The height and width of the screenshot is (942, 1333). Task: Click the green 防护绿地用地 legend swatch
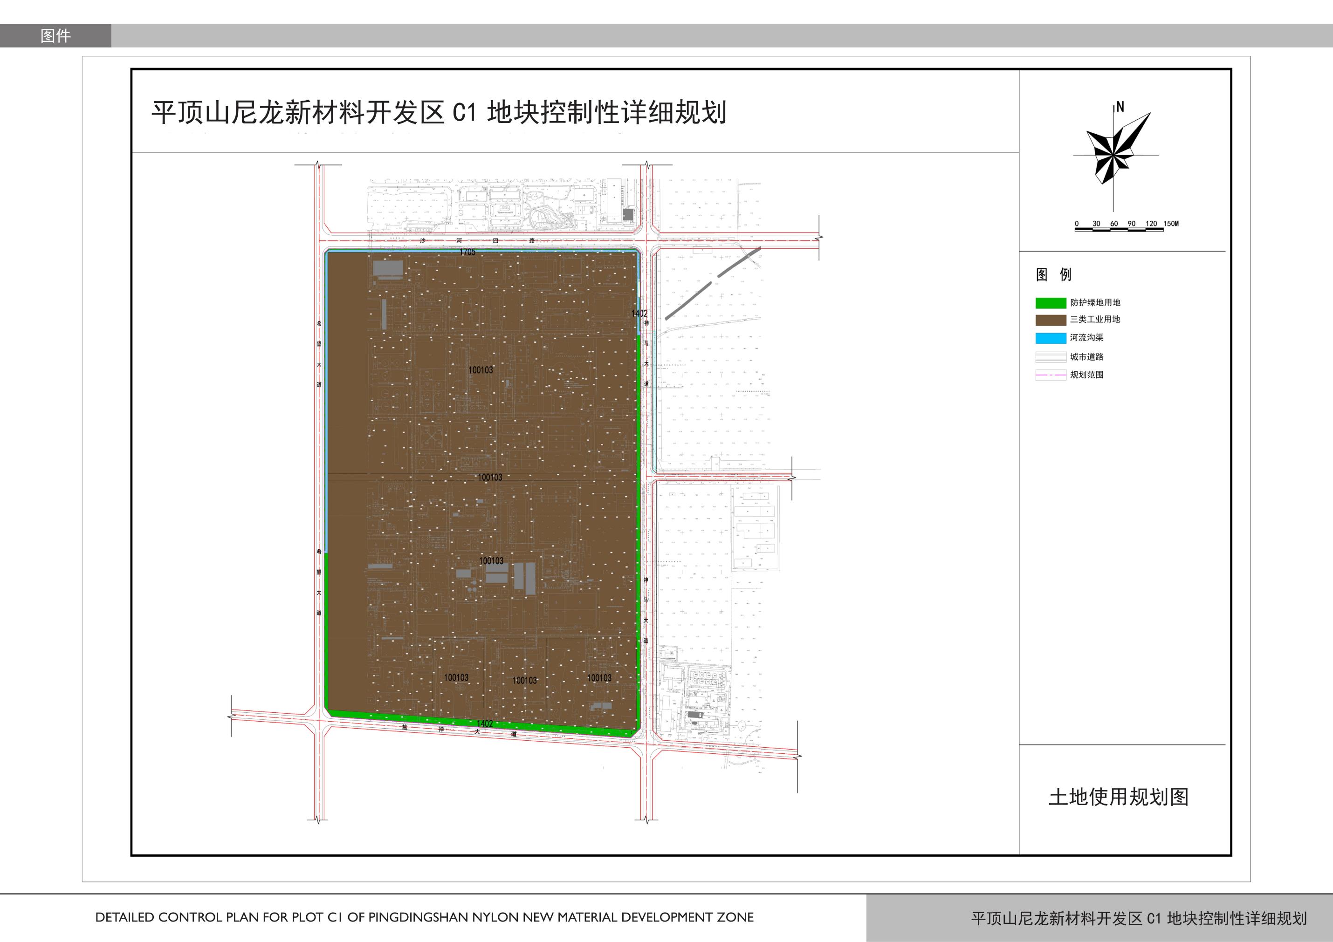pos(1051,303)
